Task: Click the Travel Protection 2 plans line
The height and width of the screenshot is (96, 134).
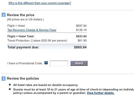Action: click(x=38, y=40)
